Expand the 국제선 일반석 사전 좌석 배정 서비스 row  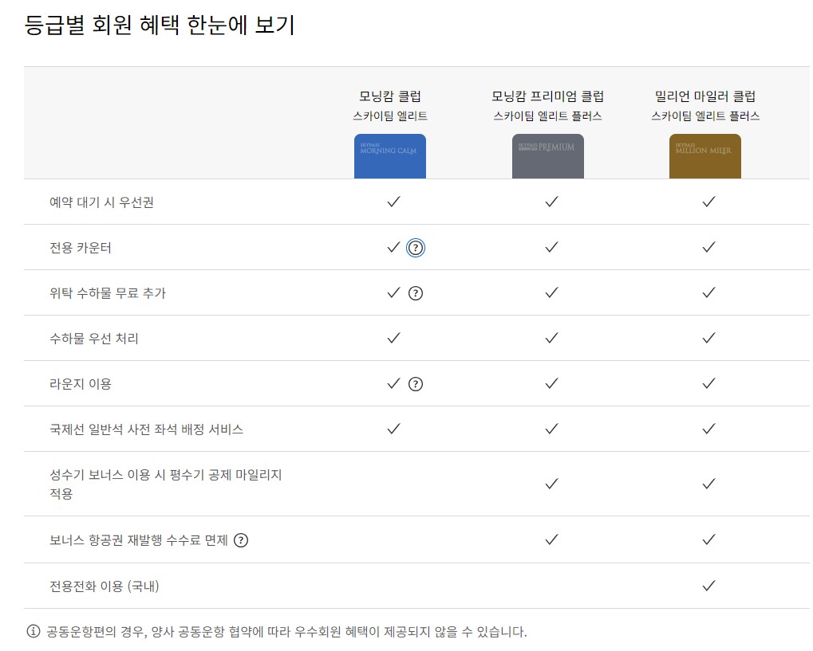pyautogui.click(x=148, y=428)
